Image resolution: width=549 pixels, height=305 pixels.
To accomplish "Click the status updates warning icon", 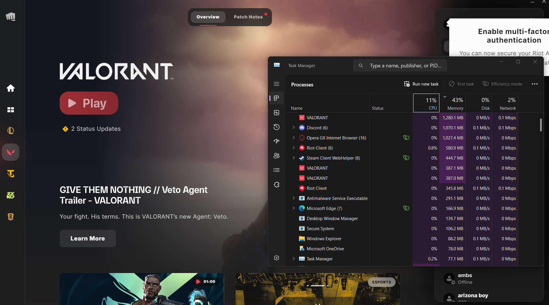I will (x=65, y=129).
